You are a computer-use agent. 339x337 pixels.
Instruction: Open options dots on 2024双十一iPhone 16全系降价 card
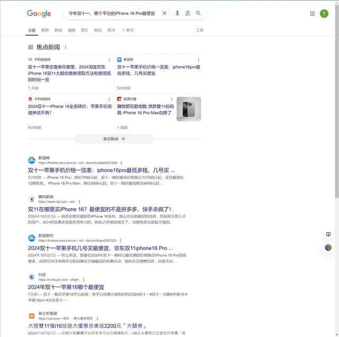pyautogui.click(x=109, y=99)
